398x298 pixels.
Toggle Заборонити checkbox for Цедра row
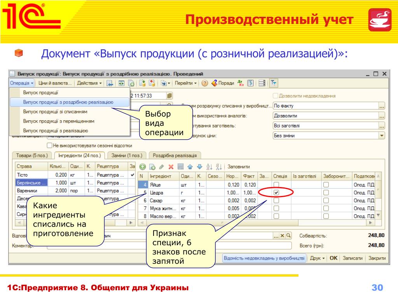point(326,192)
